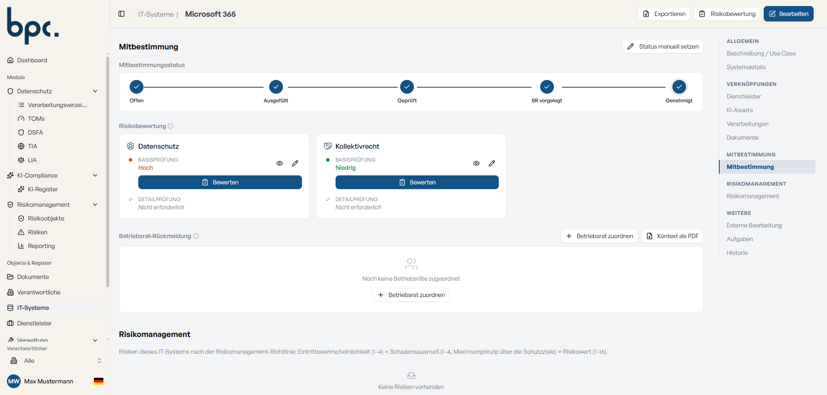Viewport: 827px width, 395px height.
Task: Select the BR vorgelegt status step
Action: click(x=547, y=87)
